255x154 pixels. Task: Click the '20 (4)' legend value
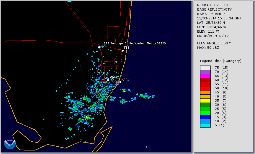click(x=220, y=113)
